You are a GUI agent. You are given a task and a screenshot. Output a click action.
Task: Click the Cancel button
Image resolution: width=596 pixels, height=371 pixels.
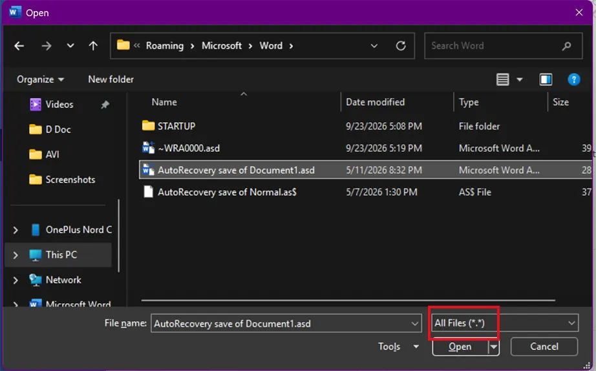[544, 346]
